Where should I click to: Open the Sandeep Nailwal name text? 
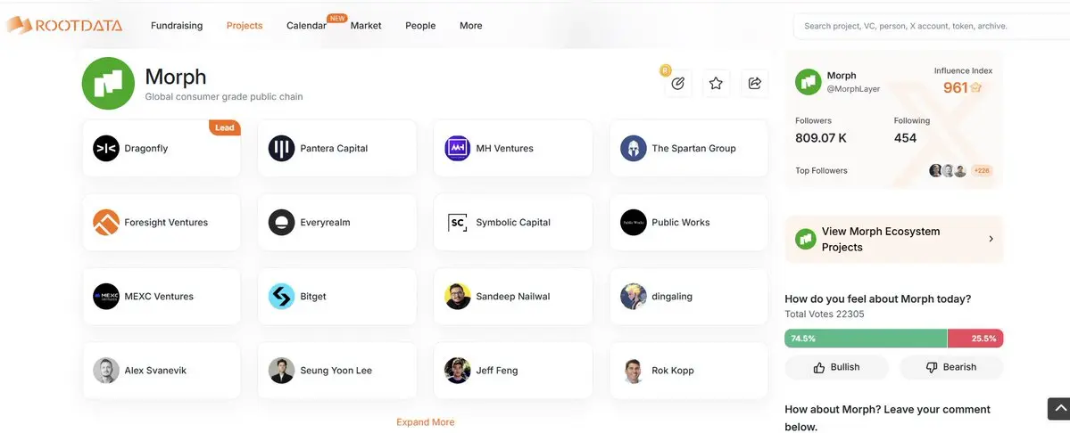click(512, 297)
